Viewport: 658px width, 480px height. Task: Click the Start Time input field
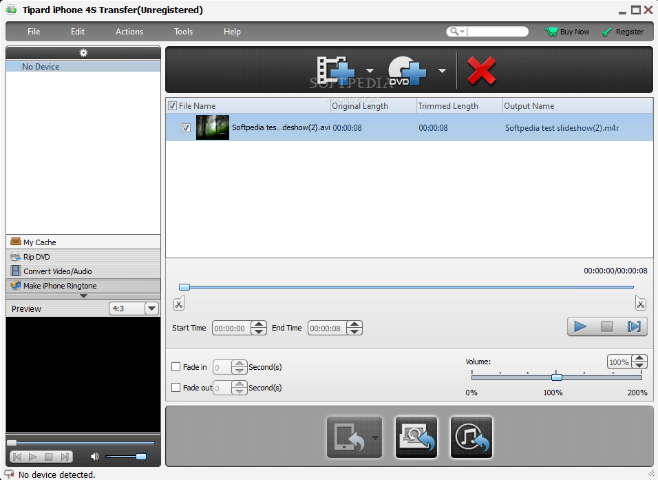(x=232, y=328)
